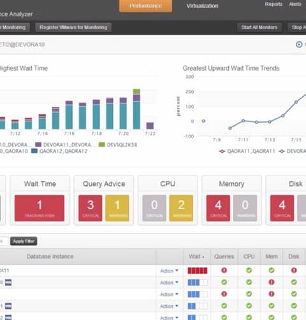This screenshot has height=320, width=306.
Task: Click the red Queries alert in the row without an instance name
Action: click(x=224, y=294)
